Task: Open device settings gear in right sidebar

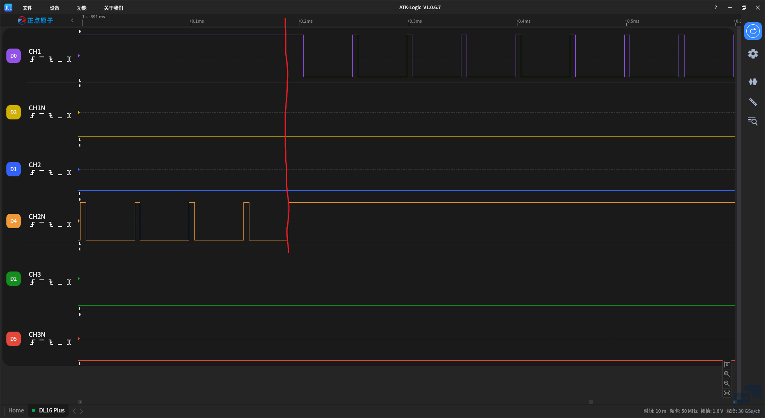Action: (753, 54)
